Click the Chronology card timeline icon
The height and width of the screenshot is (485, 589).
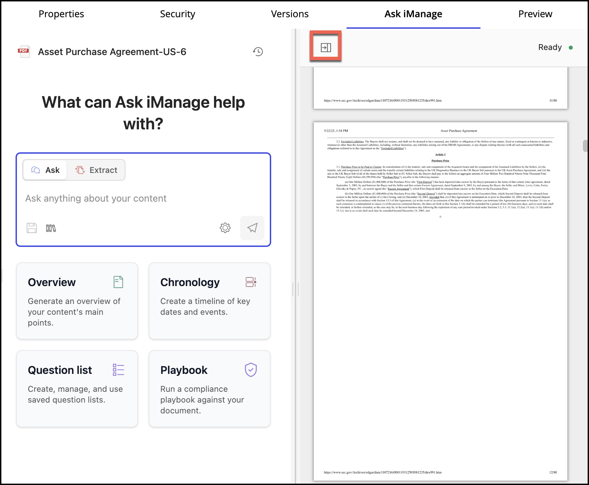(x=251, y=282)
